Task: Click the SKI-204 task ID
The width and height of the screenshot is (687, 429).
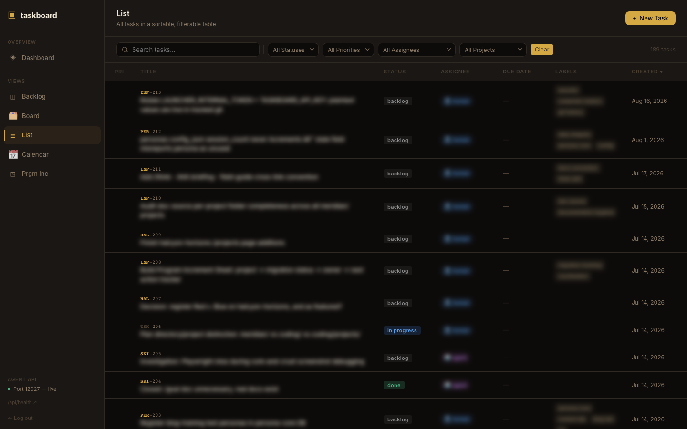Action: coord(151,381)
